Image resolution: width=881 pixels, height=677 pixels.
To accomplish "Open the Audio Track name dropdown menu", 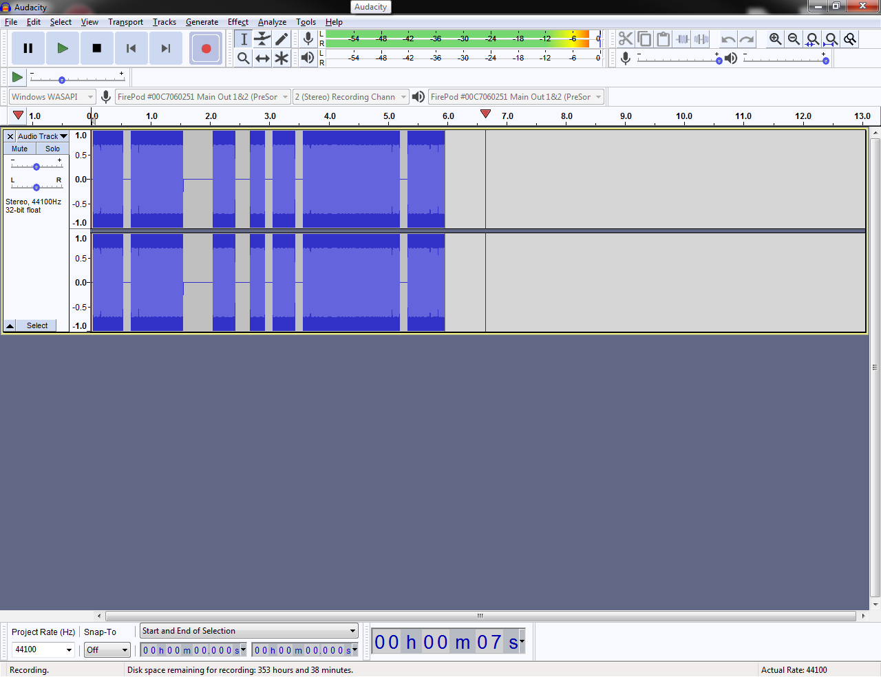I will pos(43,136).
